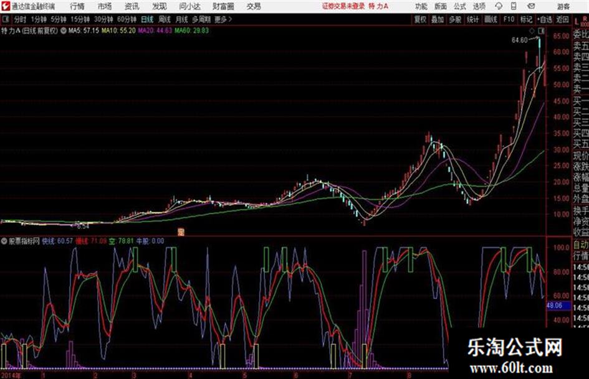
Task: Click the MA20: 44.63 label
Action: 155,30
